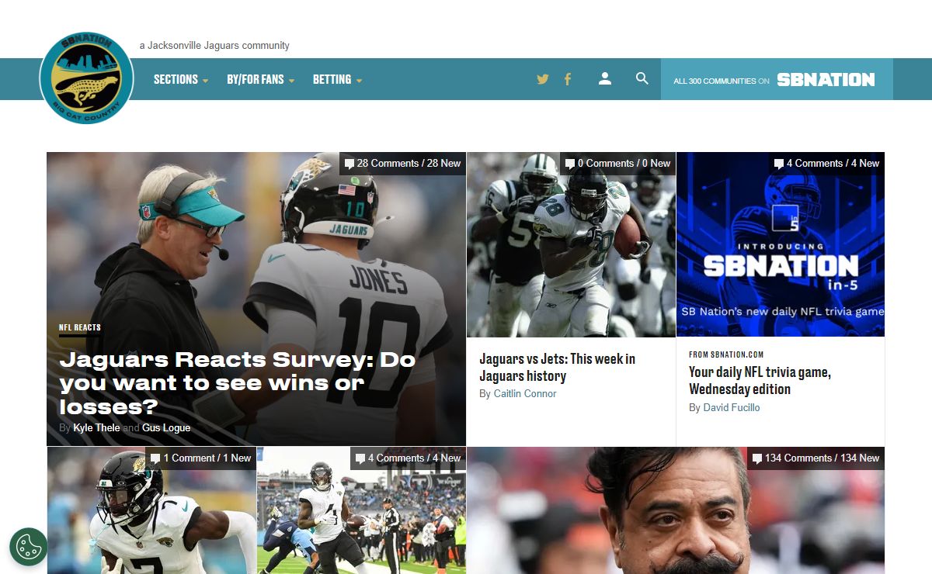932x574 pixels.
Task: Open Jaguars vs Jets history article
Action: (x=557, y=368)
